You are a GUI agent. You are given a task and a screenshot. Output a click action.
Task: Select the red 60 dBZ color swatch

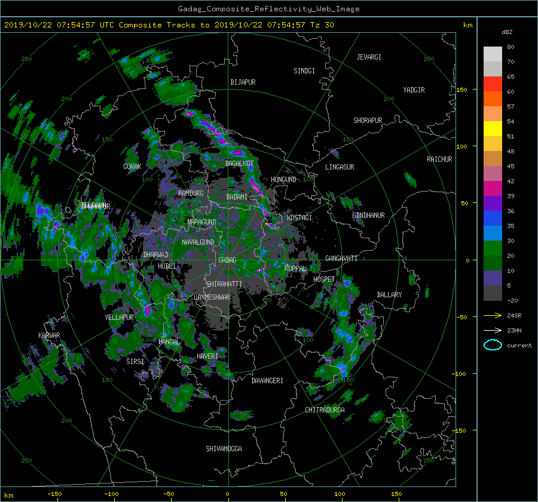pos(493,84)
